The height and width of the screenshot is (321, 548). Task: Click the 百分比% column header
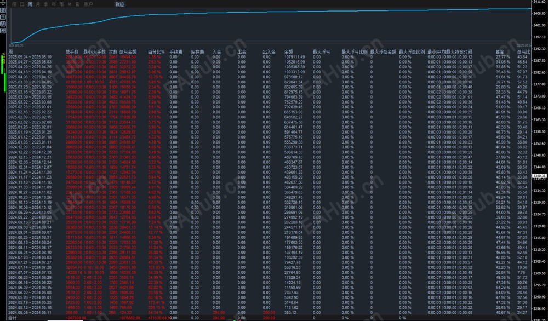tap(156, 51)
